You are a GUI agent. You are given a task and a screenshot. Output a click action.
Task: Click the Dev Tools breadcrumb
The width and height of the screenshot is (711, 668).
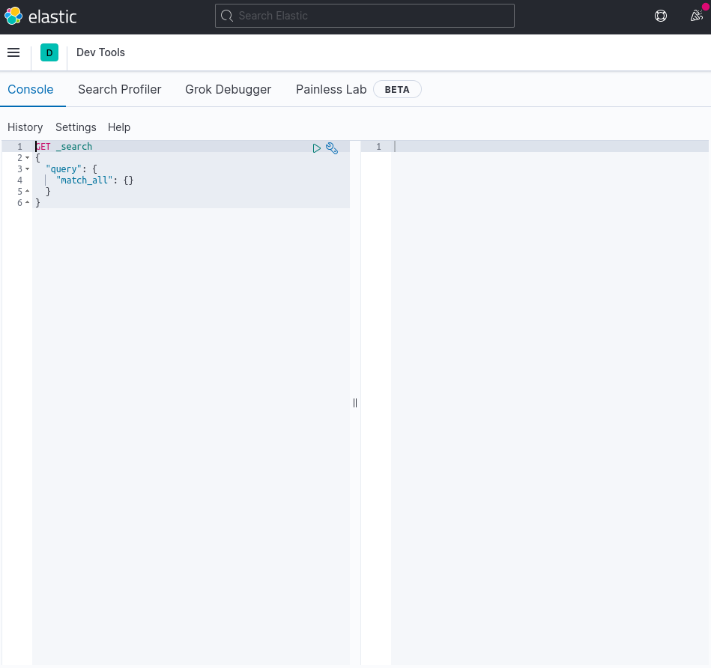100,52
